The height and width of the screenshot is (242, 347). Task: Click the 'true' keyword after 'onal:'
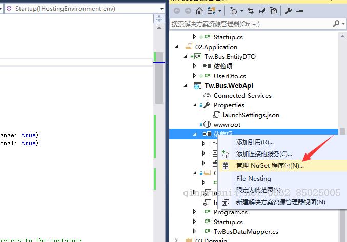click(x=29, y=143)
